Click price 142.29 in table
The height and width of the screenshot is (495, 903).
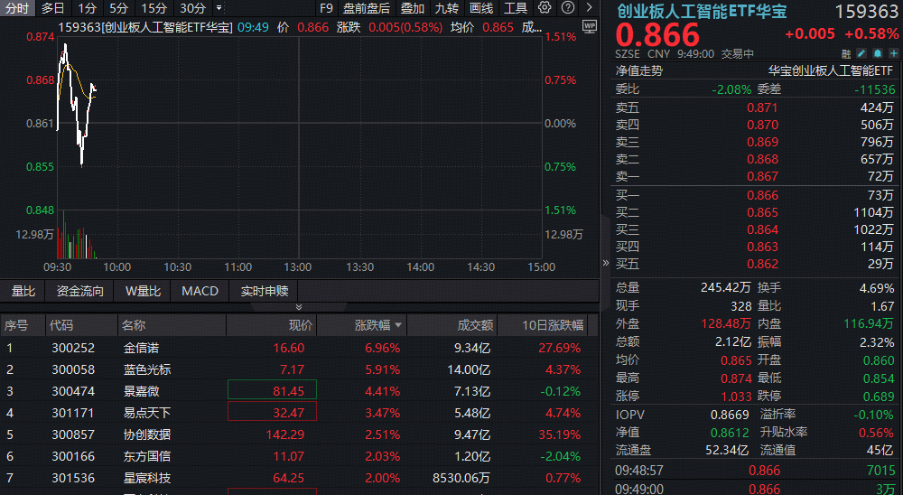285,434
